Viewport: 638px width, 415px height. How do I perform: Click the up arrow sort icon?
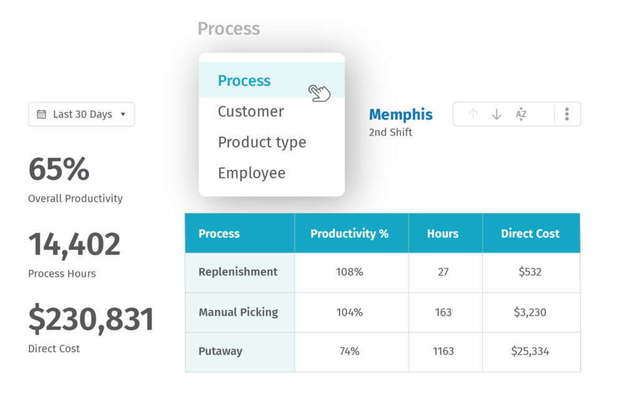click(473, 114)
